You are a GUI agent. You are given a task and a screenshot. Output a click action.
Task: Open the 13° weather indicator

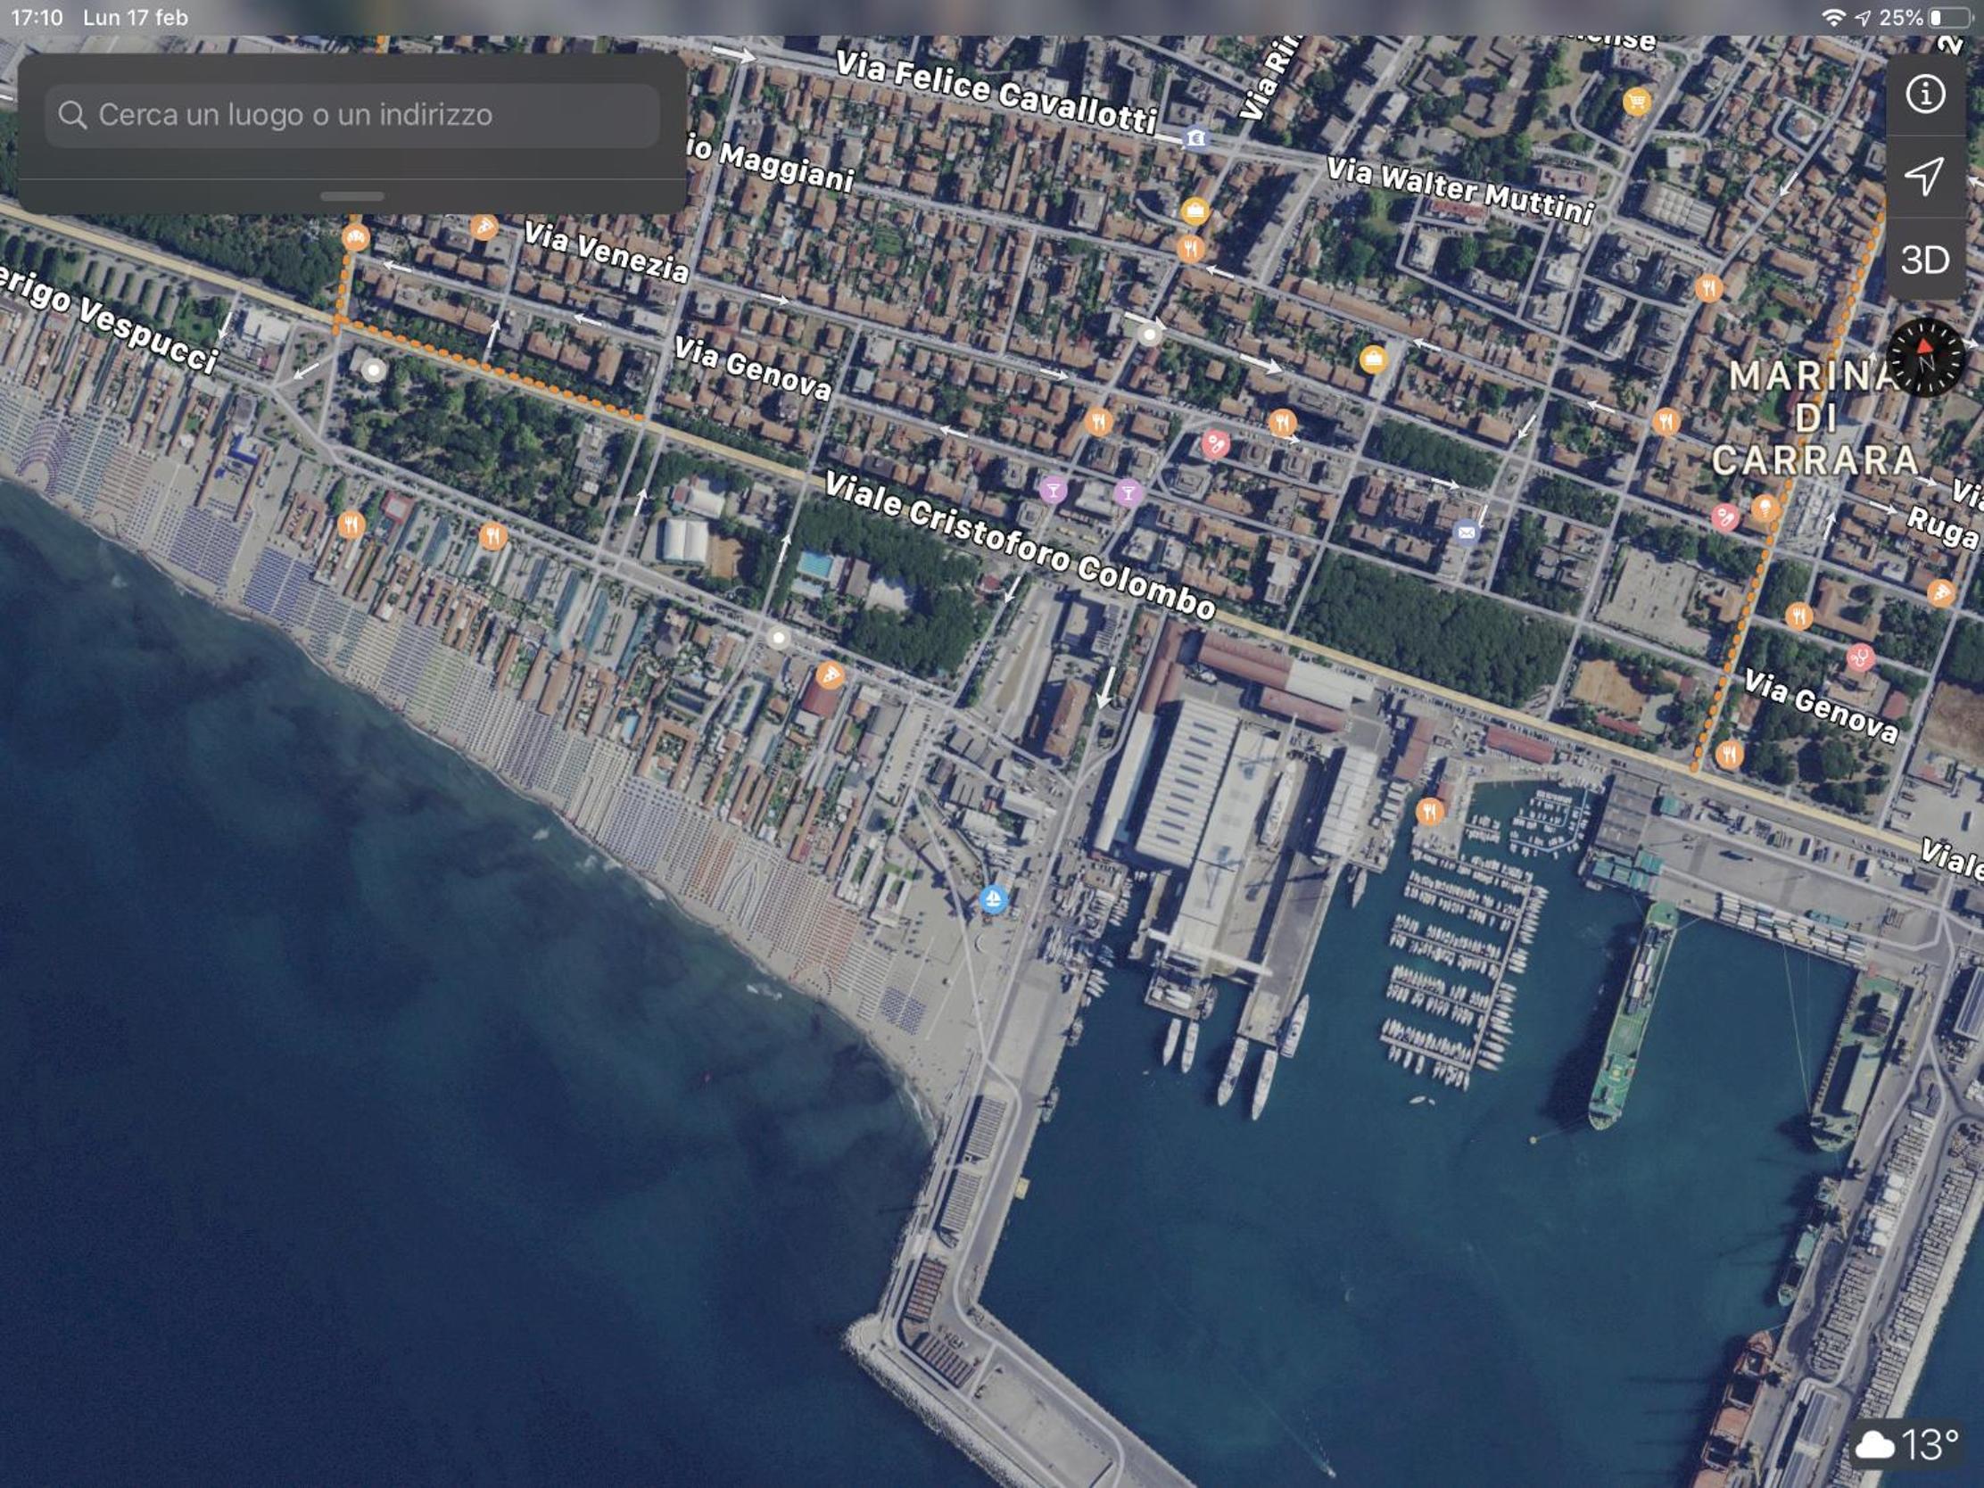click(x=1908, y=1445)
